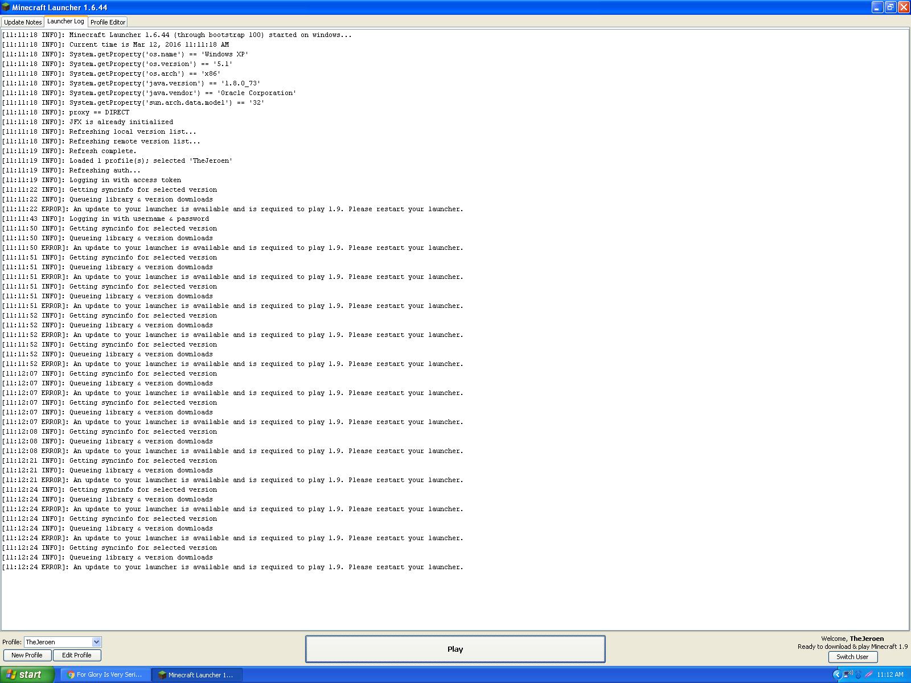
Task: Click the os.arch == 'x86' log line
Action: pos(112,73)
